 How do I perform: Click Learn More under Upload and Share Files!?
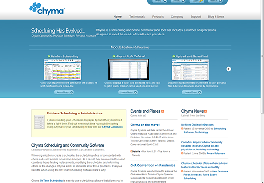[192, 92]
